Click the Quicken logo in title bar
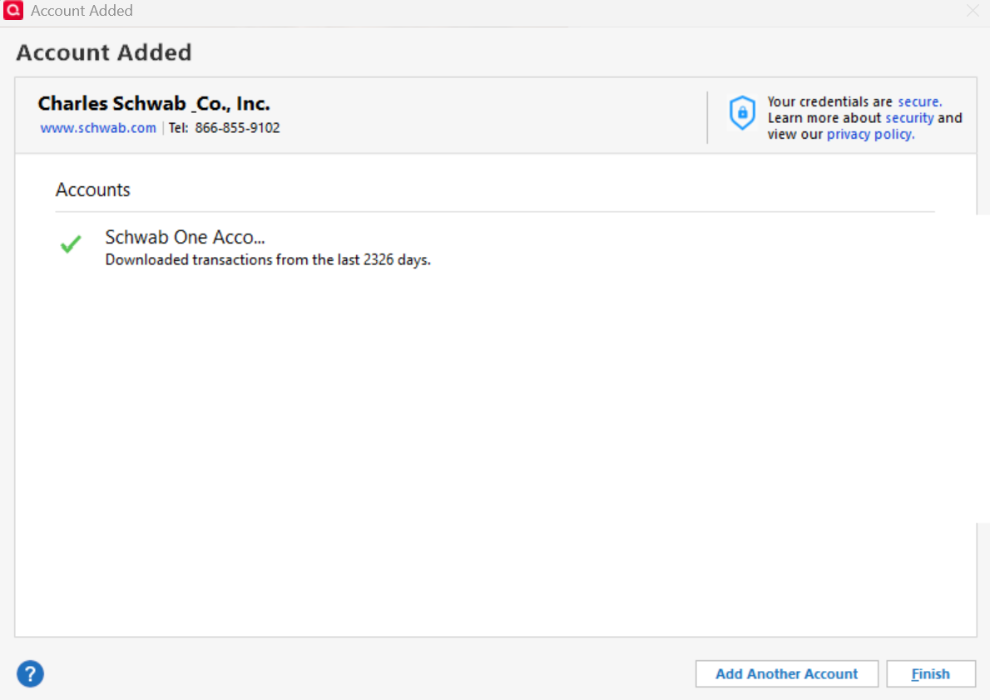Image resolution: width=990 pixels, height=700 pixels. coord(12,10)
